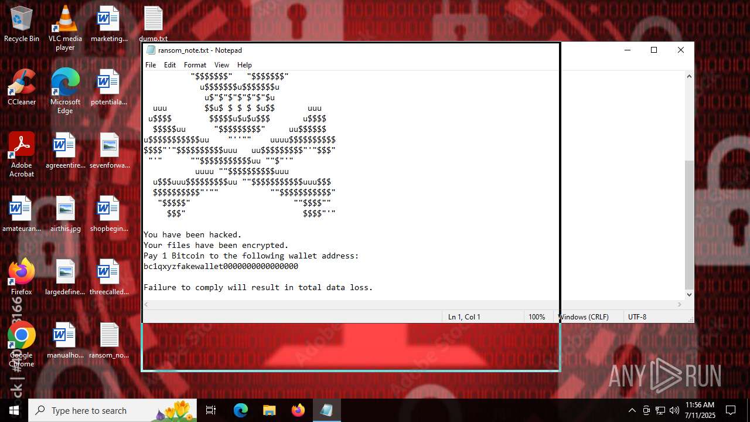Click the horizontal scrollbar right arrow

(680, 304)
